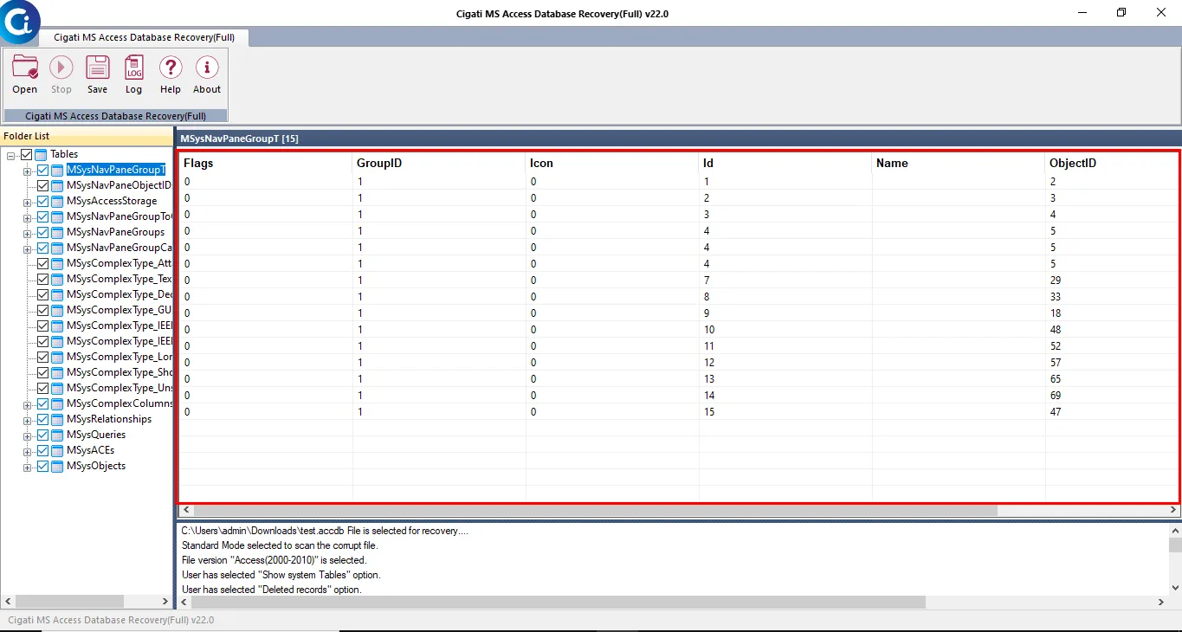Uncheck the Tables root checkbox

tap(26, 154)
